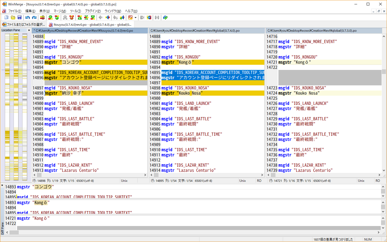
Task: Open the ヘルプ(H) menu
Action: pos(131,11)
